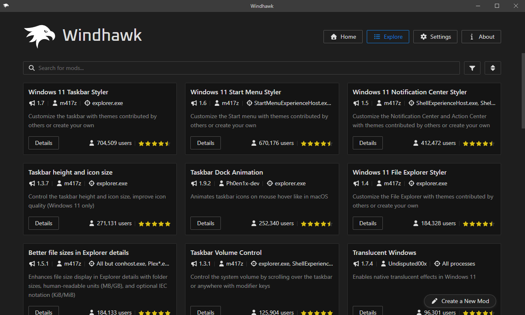Click the Windows 11 Taskbar Styler title

tap(68, 92)
